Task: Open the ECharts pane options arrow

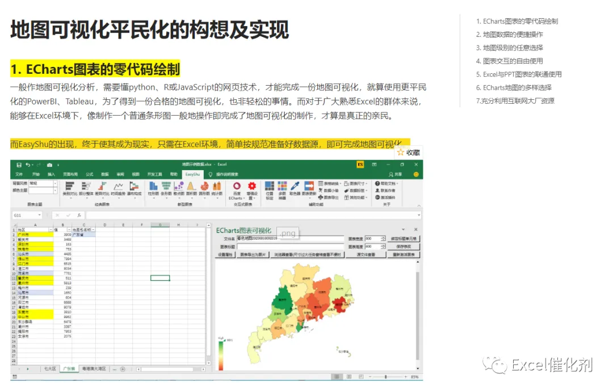Action: tap(404, 229)
